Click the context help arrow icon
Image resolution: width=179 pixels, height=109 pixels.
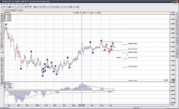[30, 7]
